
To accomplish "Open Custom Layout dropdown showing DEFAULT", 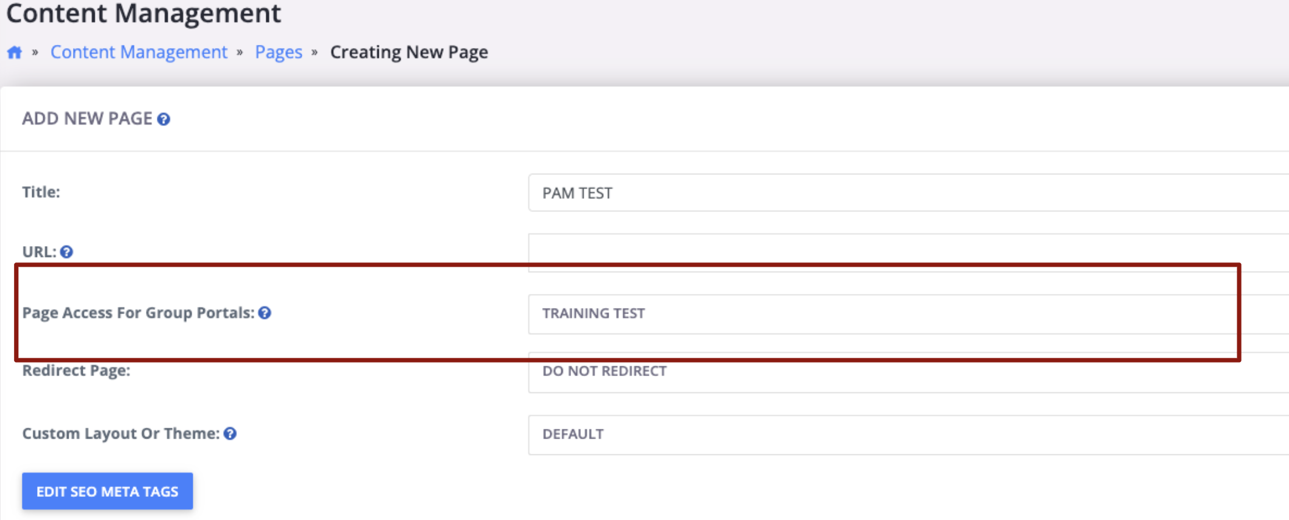I will 908,434.
